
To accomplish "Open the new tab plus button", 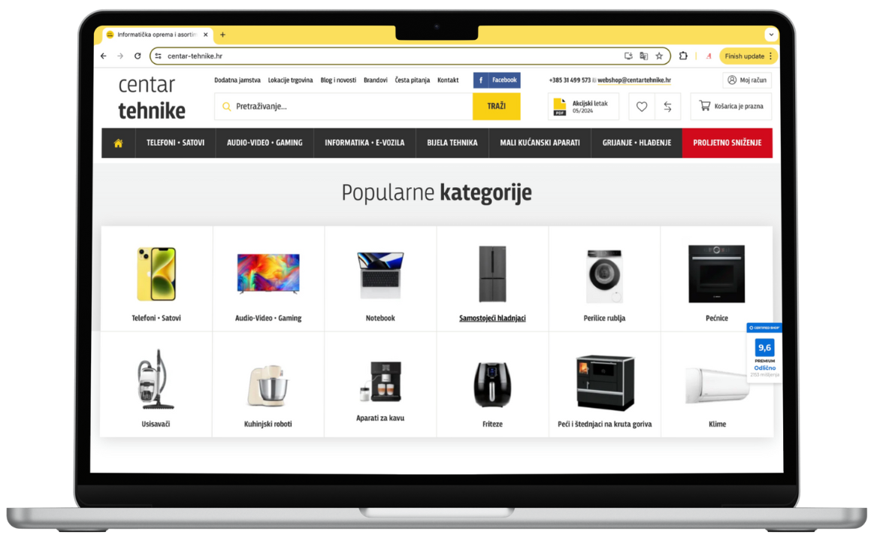I will [222, 35].
